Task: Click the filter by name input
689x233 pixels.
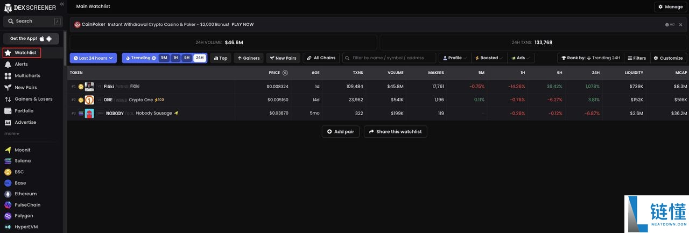Action: (x=389, y=58)
